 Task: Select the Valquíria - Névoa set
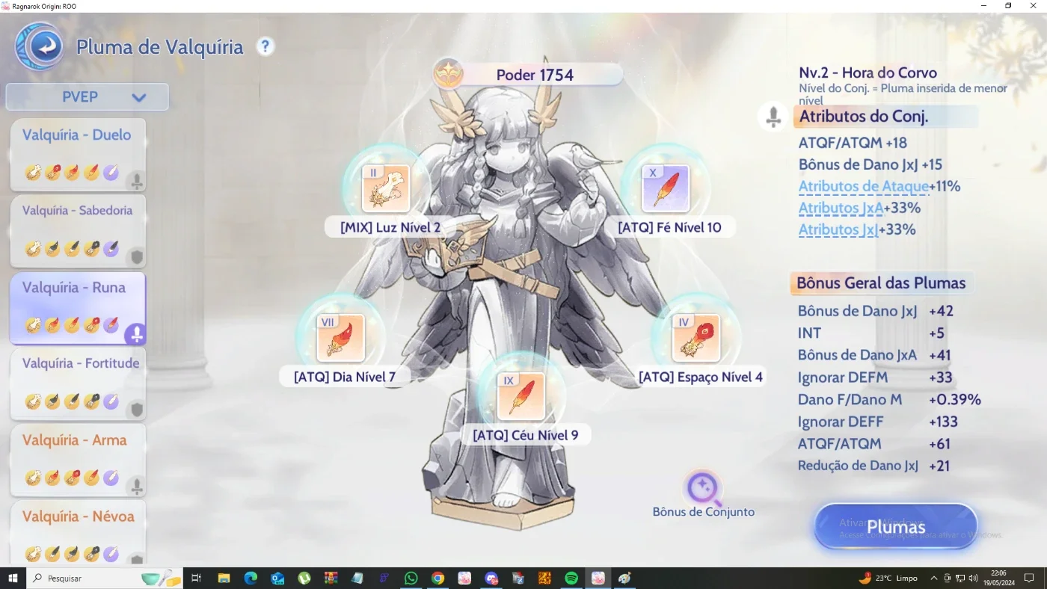coord(77,532)
